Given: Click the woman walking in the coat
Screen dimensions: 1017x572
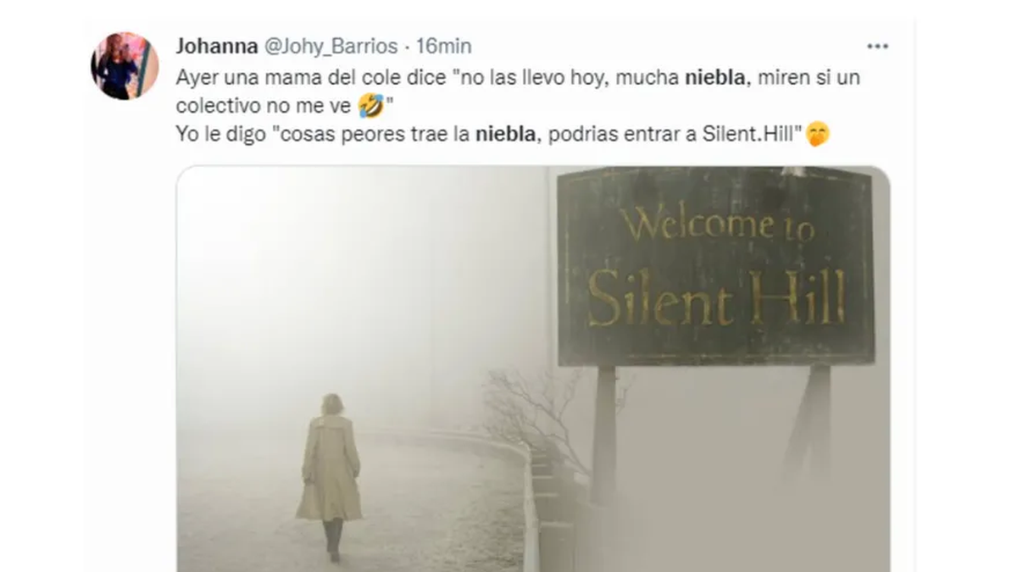Looking at the screenshot, I should point(329,476).
